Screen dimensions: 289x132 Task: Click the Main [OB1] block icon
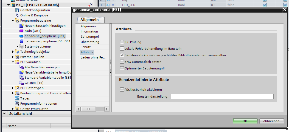[x=22, y=31]
